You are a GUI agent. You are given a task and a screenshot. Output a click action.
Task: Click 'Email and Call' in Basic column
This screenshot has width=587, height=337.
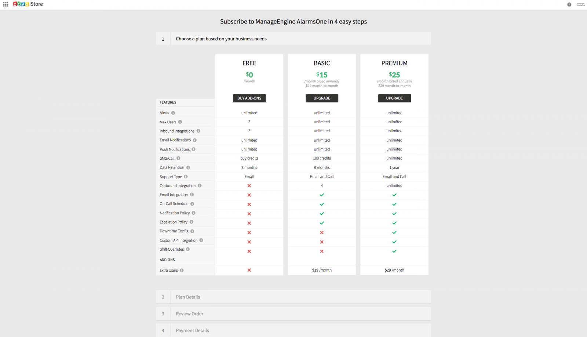coord(322,177)
